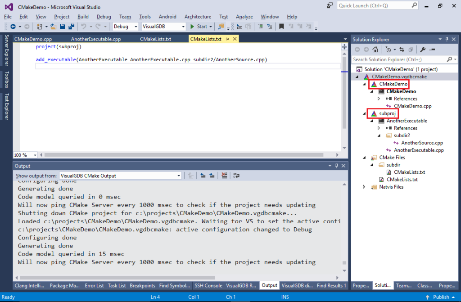The height and width of the screenshot is (302, 461).
Task: Open the Breakpoints tab
Action: point(142,285)
